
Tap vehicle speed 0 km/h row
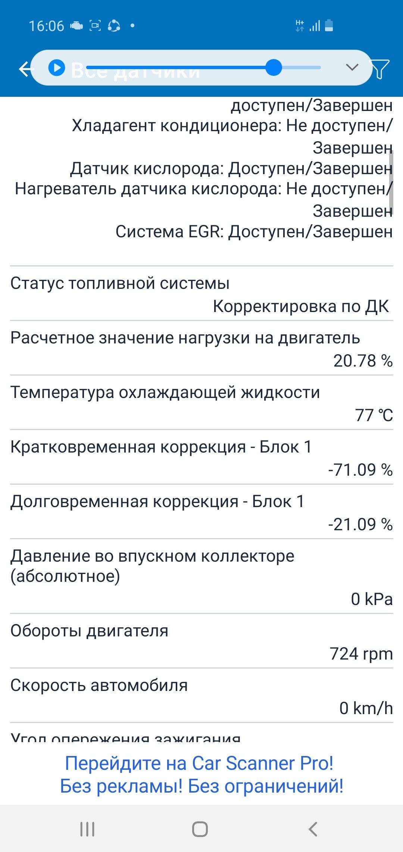pos(201,696)
